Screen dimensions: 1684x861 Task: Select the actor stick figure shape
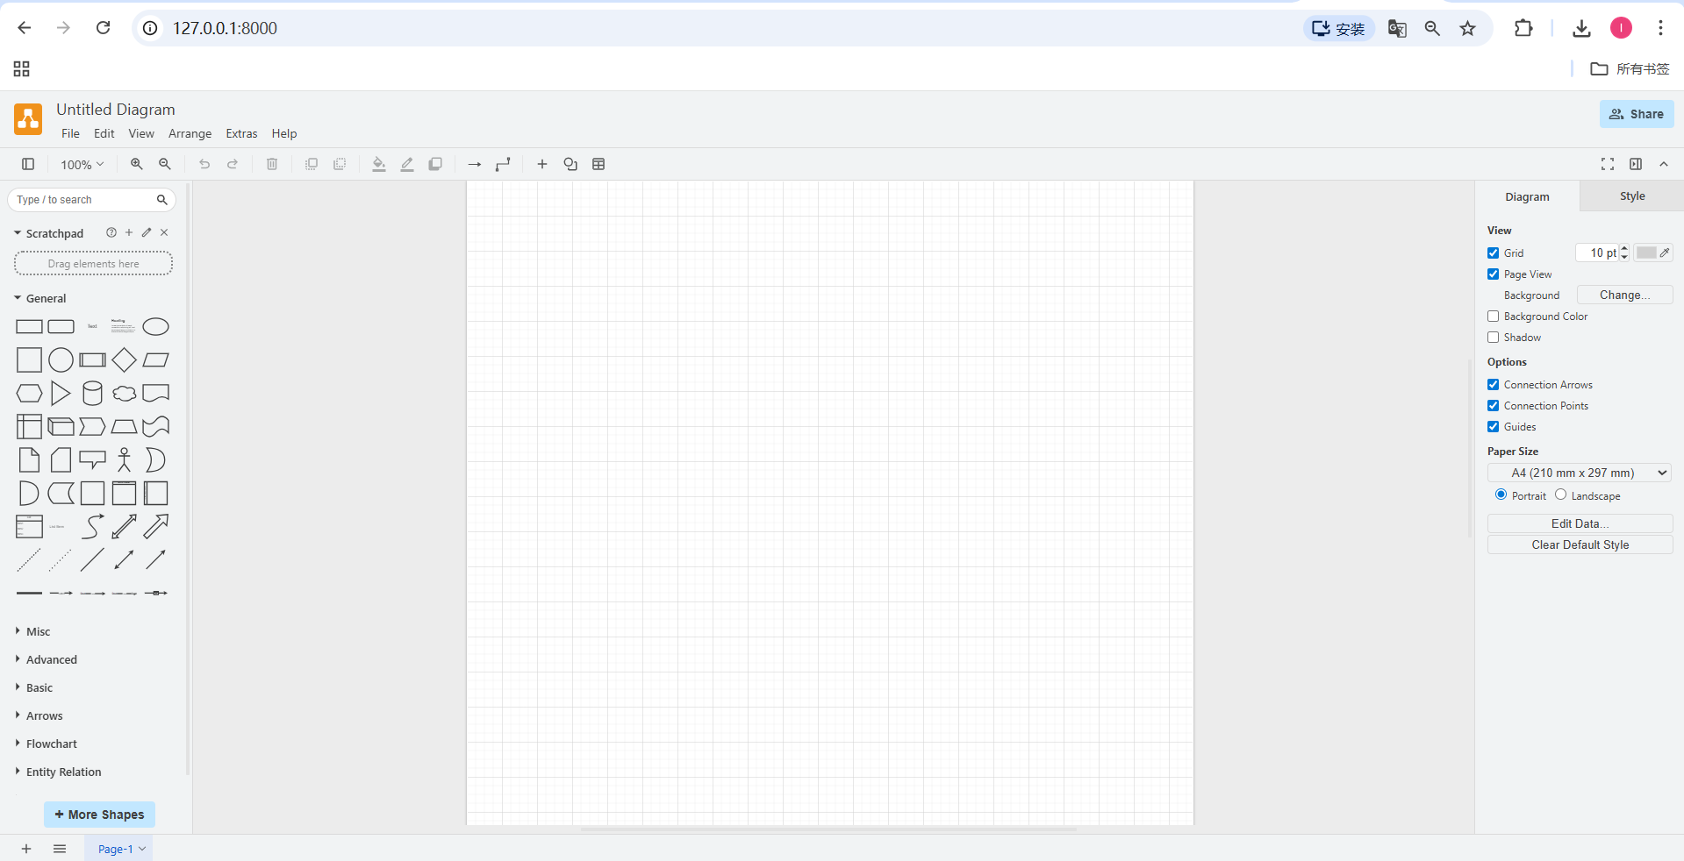124,460
